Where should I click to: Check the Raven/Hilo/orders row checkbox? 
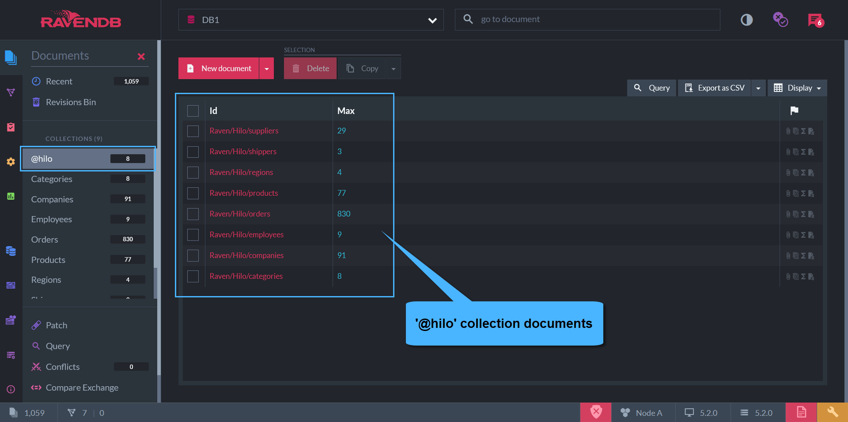pyautogui.click(x=193, y=214)
